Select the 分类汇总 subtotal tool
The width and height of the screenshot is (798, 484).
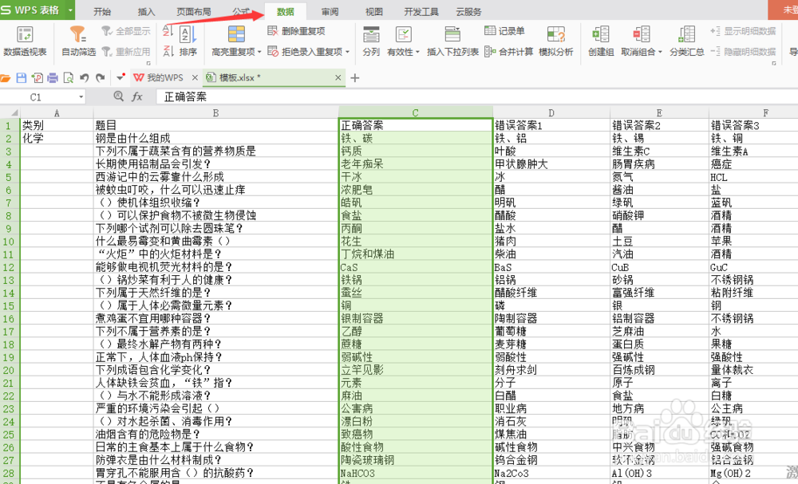pyautogui.click(x=685, y=40)
